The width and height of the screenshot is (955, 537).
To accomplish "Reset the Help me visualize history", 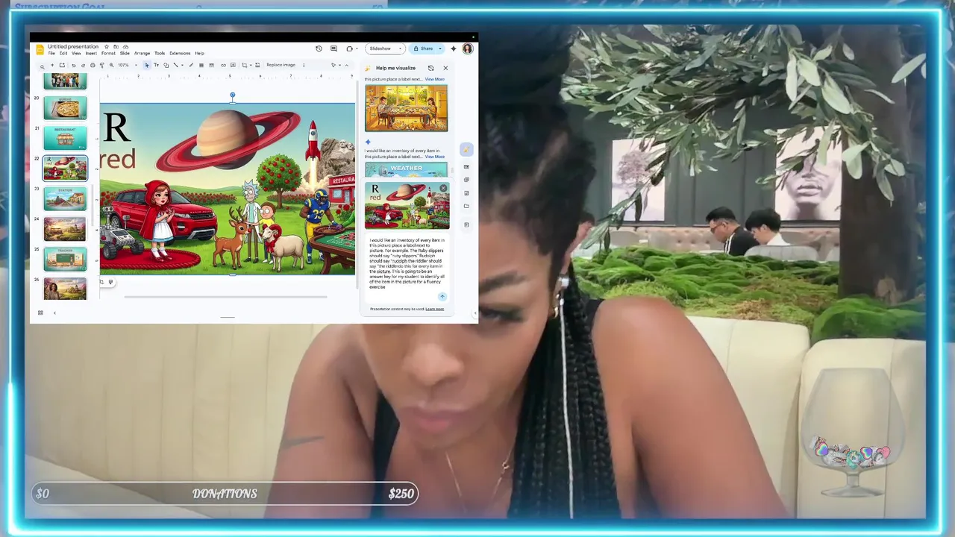I will [x=430, y=68].
